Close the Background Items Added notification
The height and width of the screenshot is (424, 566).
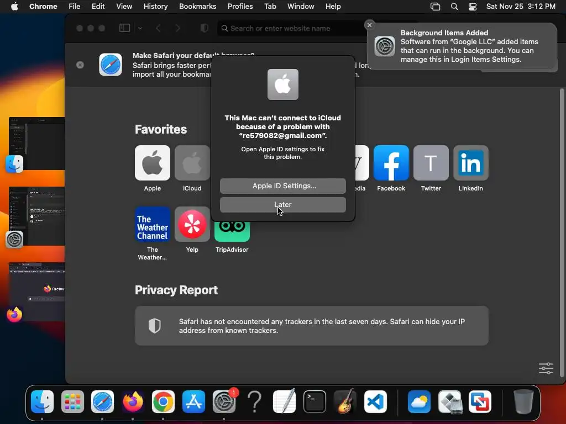369,25
